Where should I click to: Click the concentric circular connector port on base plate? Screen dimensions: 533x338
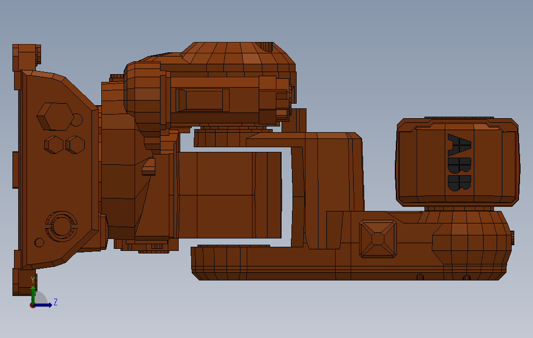click(61, 227)
